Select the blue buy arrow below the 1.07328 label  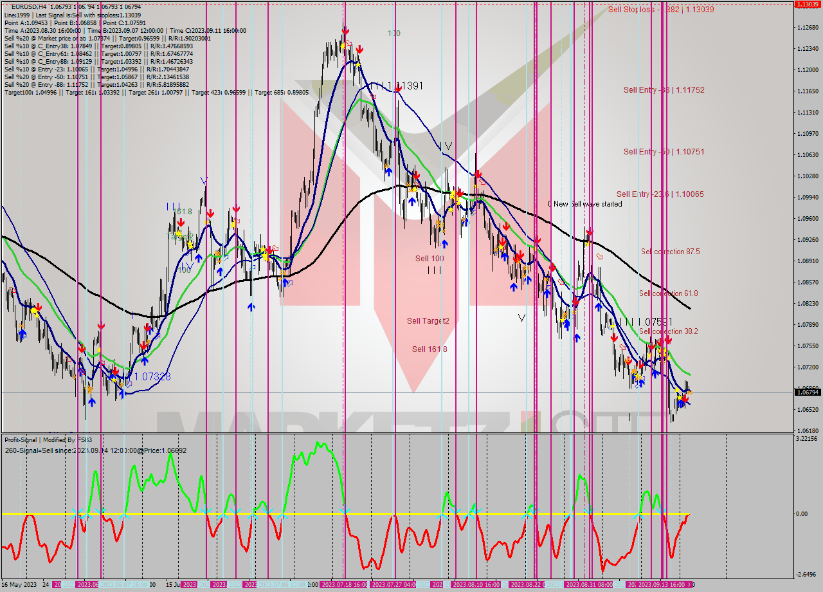122,393
